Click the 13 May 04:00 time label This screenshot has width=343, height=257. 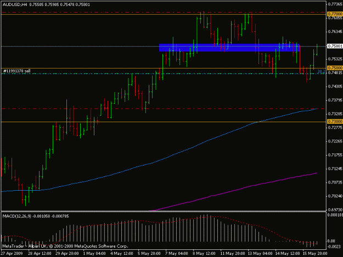(x=260, y=254)
